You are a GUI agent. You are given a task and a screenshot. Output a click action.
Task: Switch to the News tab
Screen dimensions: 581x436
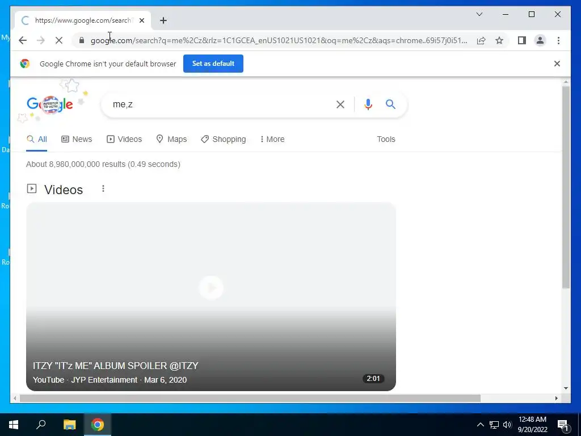click(77, 139)
